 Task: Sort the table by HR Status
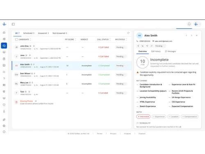[121, 39]
